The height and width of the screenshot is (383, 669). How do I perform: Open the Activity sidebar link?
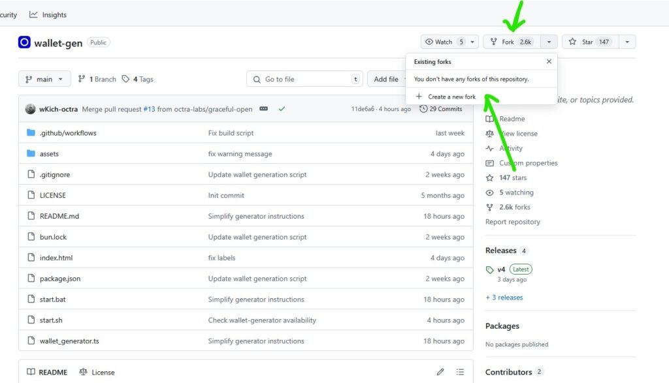[x=504, y=148]
